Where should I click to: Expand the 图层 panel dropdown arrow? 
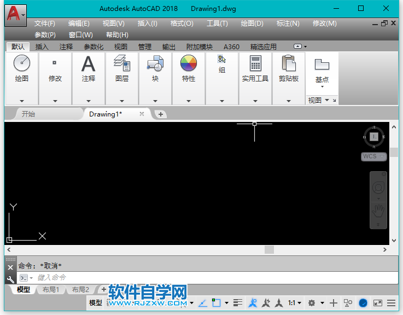click(122, 101)
